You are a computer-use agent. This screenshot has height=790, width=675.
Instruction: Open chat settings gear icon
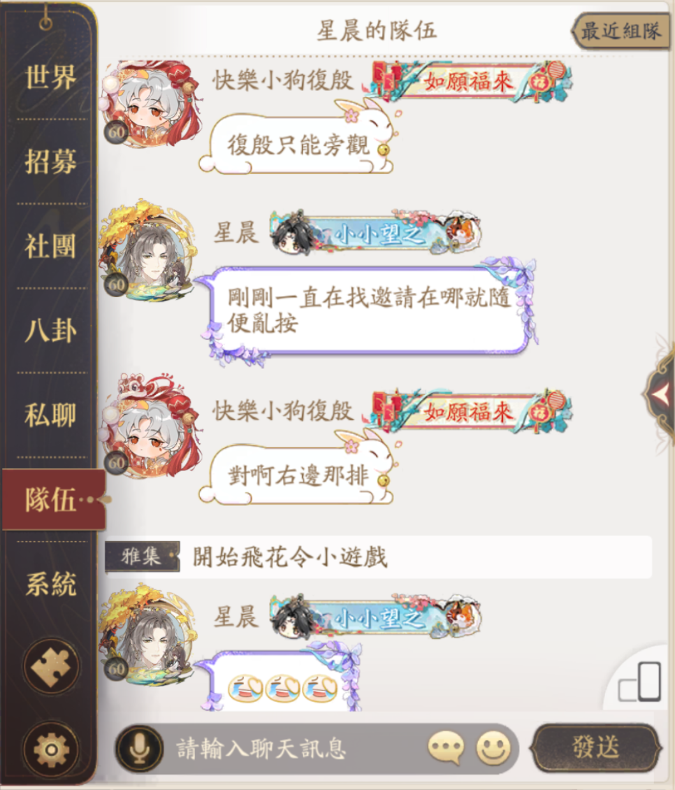[51, 749]
